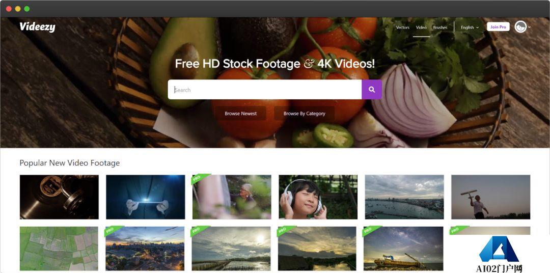Click the Browse By Category button
The height and width of the screenshot is (273, 550).
[x=305, y=114]
